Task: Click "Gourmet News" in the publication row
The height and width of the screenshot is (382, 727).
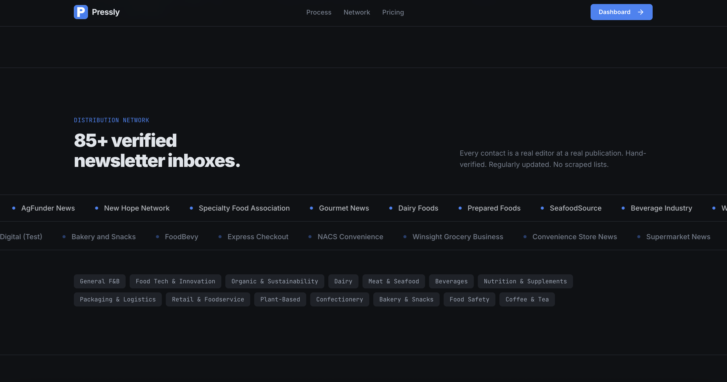Action: point(344,208)
